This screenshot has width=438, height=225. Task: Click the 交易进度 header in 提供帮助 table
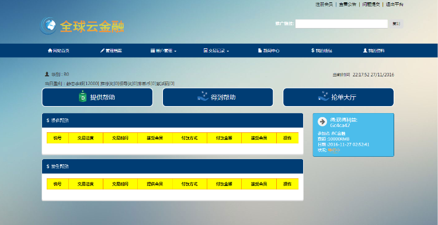point(86,138)
